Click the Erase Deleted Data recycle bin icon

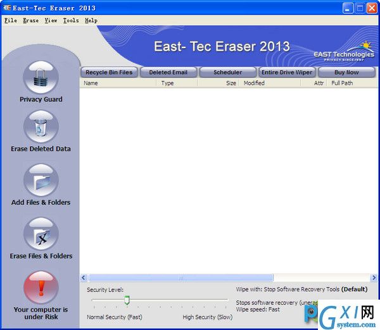[41, 127]
